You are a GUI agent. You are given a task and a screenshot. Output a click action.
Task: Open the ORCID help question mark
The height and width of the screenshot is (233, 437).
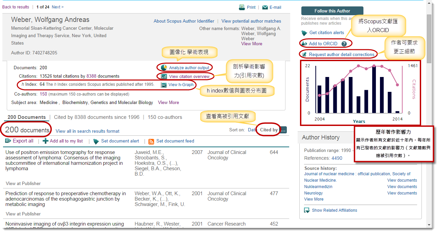point(344,44)
